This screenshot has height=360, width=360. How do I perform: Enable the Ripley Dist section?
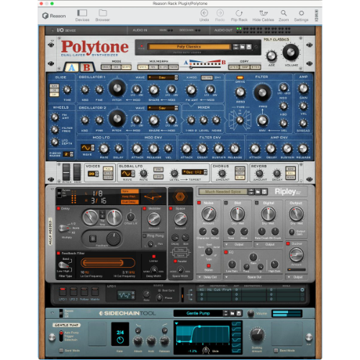(x=226, y=203)
